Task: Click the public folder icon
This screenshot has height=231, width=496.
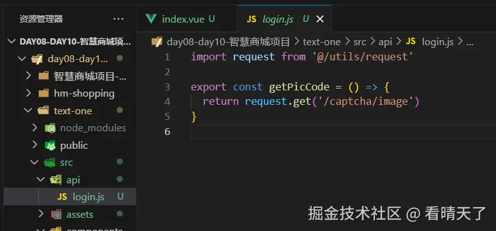Action: [50, 146]
